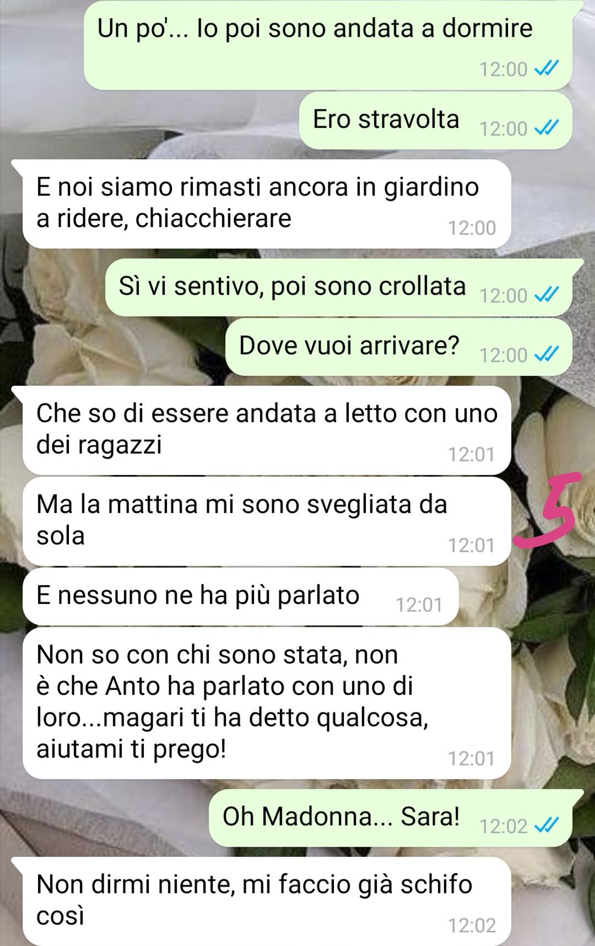Screen dimensions: 595x946
Task: Tap the green bubble 'Ero stravolta'
Action: pyautogui.click(x=435, y=120)
